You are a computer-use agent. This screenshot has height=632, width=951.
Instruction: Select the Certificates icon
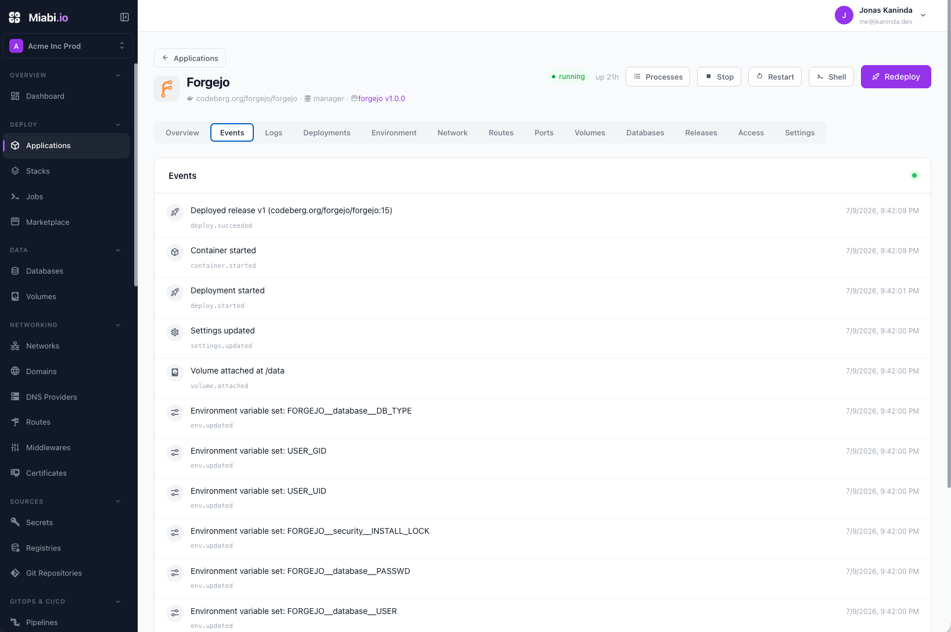(15, 473)
